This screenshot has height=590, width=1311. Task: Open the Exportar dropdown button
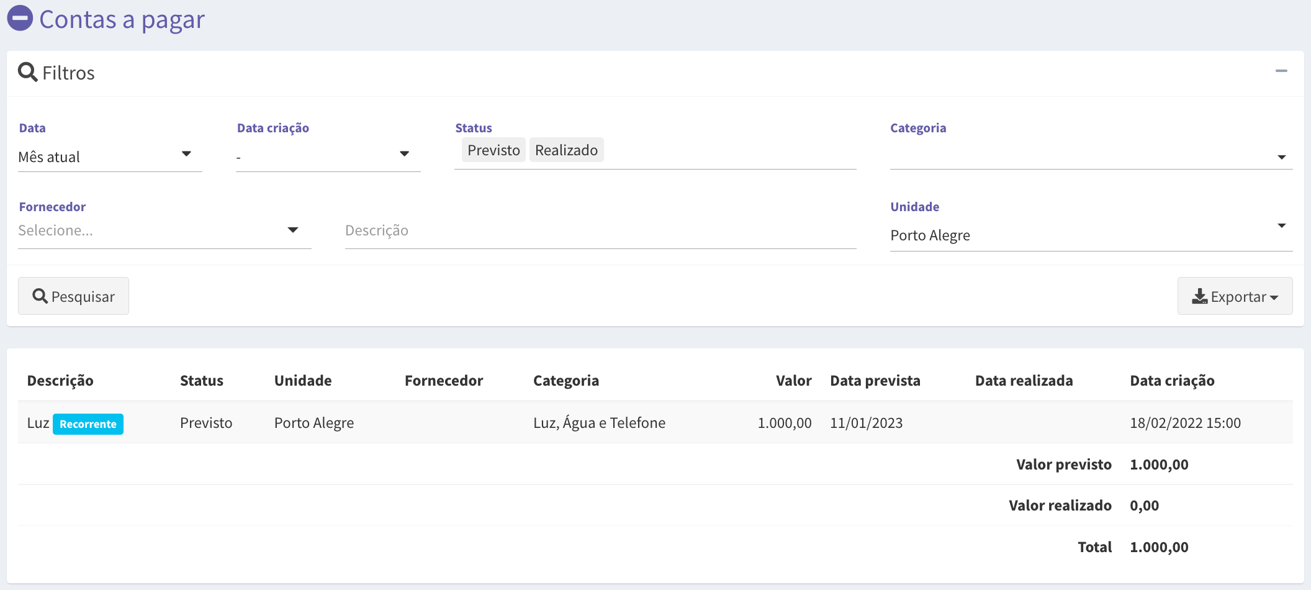coord(1235,296)
